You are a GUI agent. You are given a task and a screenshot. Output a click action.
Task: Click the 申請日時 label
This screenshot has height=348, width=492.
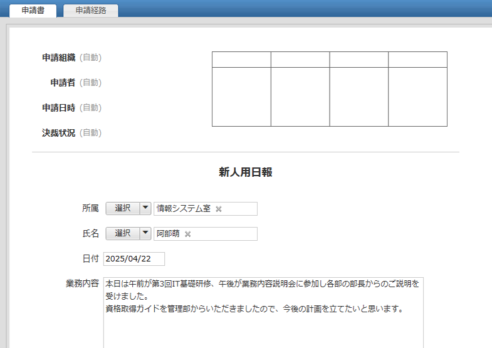(x=59, y=108)
